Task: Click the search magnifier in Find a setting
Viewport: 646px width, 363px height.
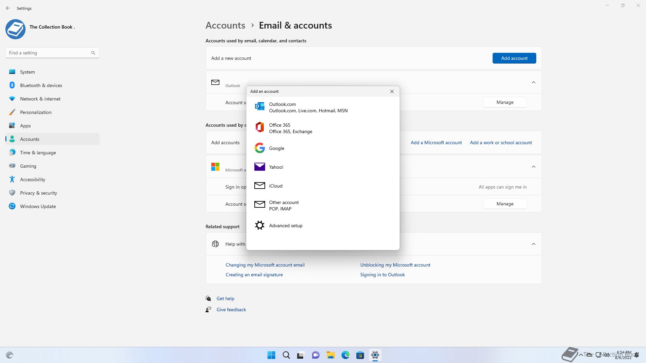Action: 93,53
